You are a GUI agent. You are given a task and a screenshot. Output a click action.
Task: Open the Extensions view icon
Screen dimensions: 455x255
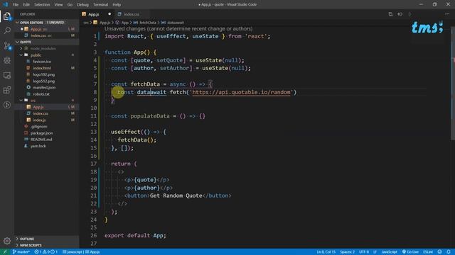[x=7, y=90]
